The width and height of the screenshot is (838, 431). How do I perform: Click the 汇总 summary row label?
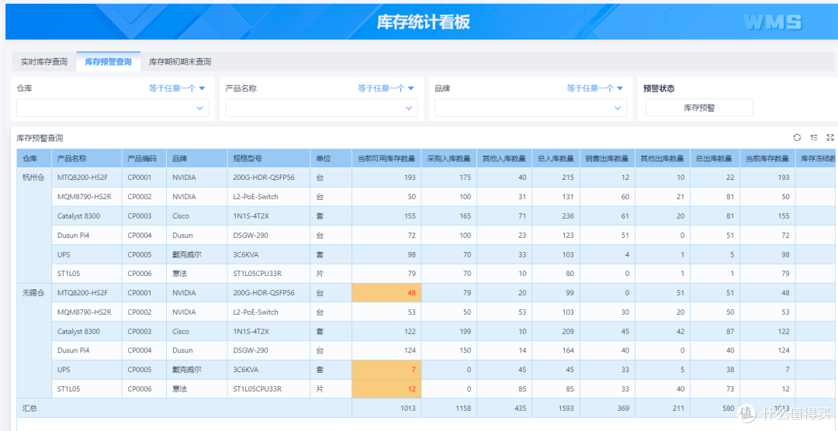pos(30,408)
